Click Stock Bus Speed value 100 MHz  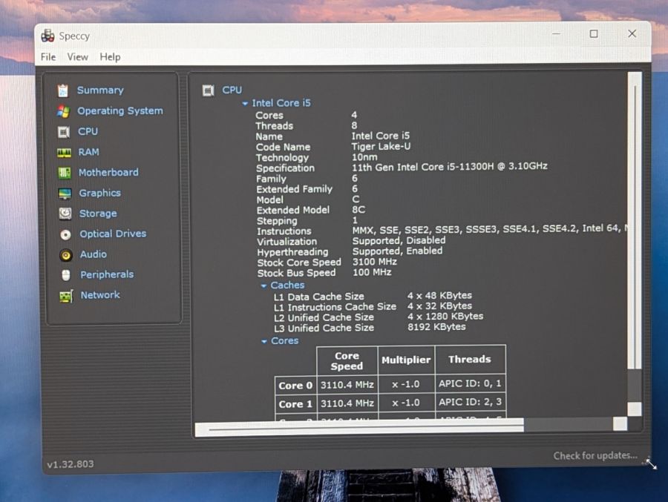point(372,272)
